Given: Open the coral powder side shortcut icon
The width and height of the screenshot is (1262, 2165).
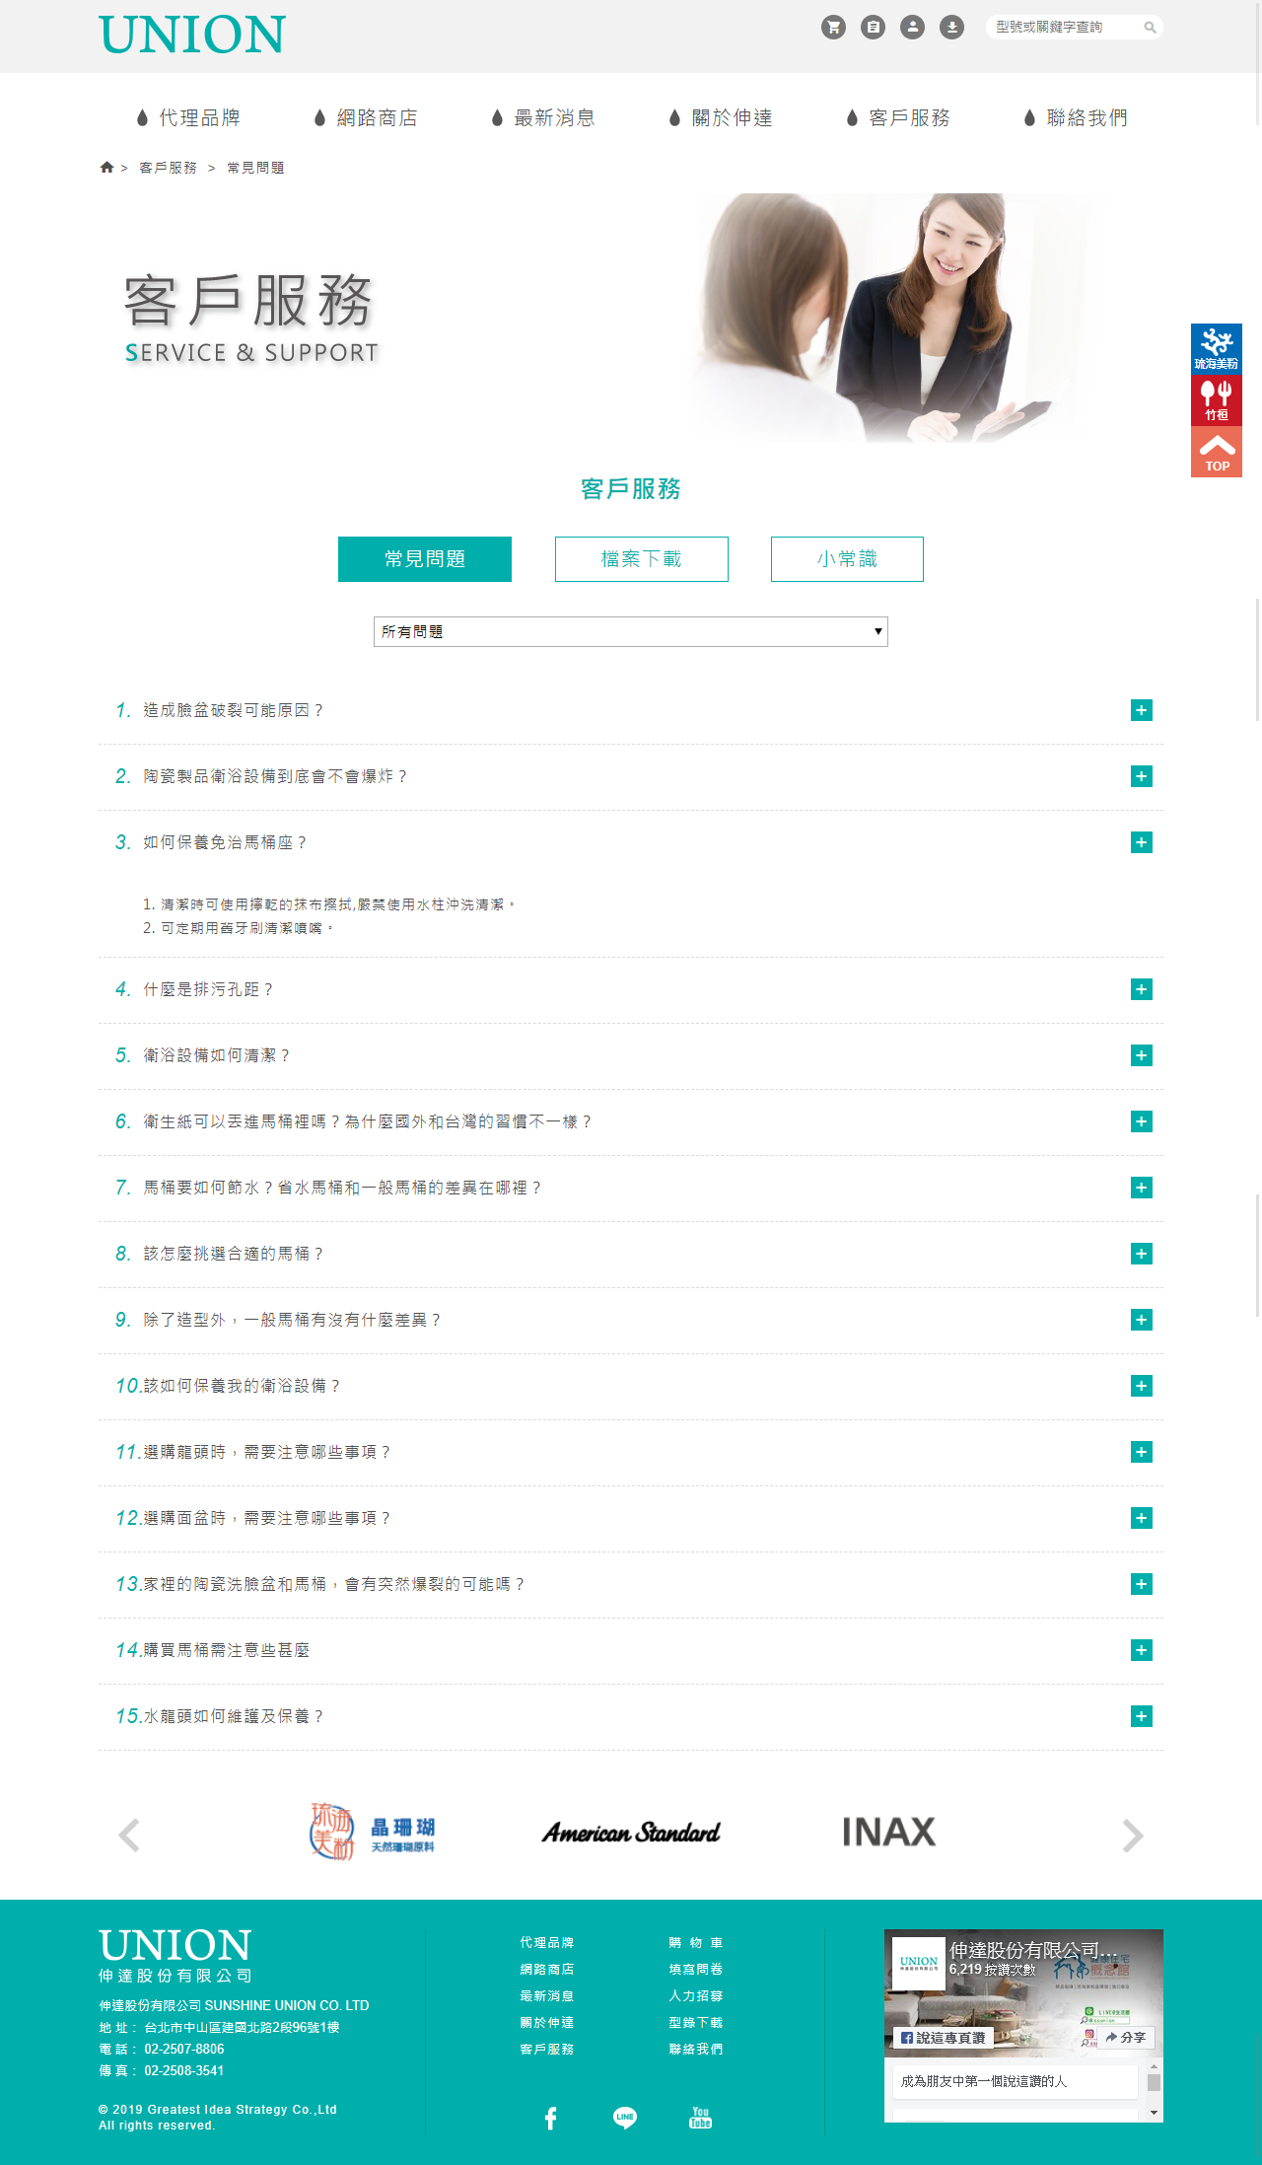Looking at the screenshot, I should [1217, 349].
